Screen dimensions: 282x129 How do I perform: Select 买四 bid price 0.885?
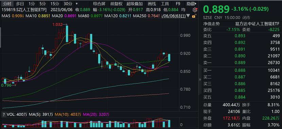[x=240, y=90]
